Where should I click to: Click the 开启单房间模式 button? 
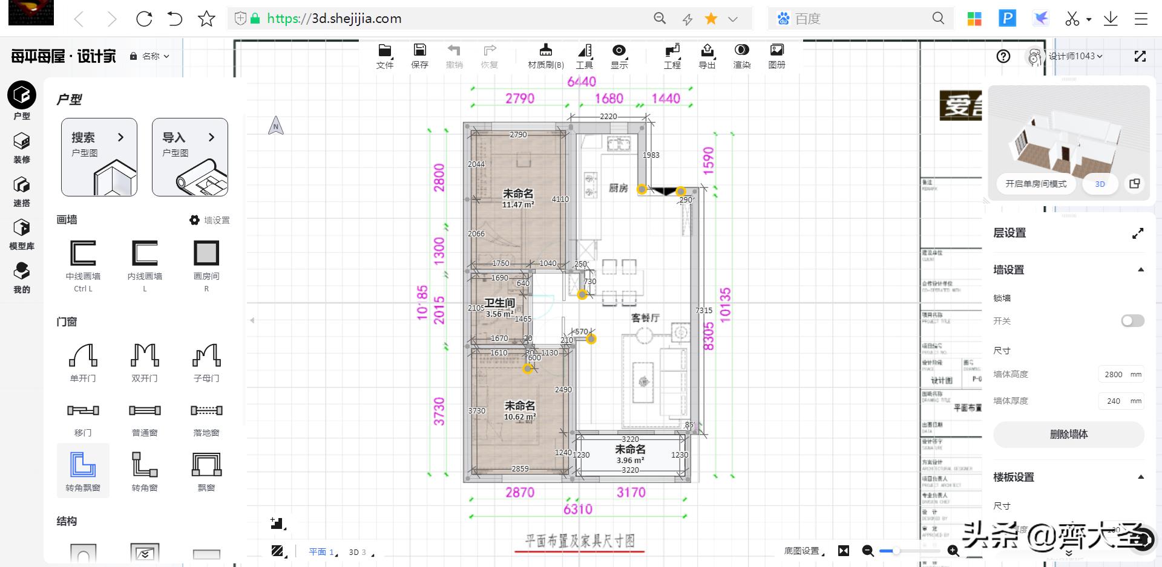(1036, 184)
